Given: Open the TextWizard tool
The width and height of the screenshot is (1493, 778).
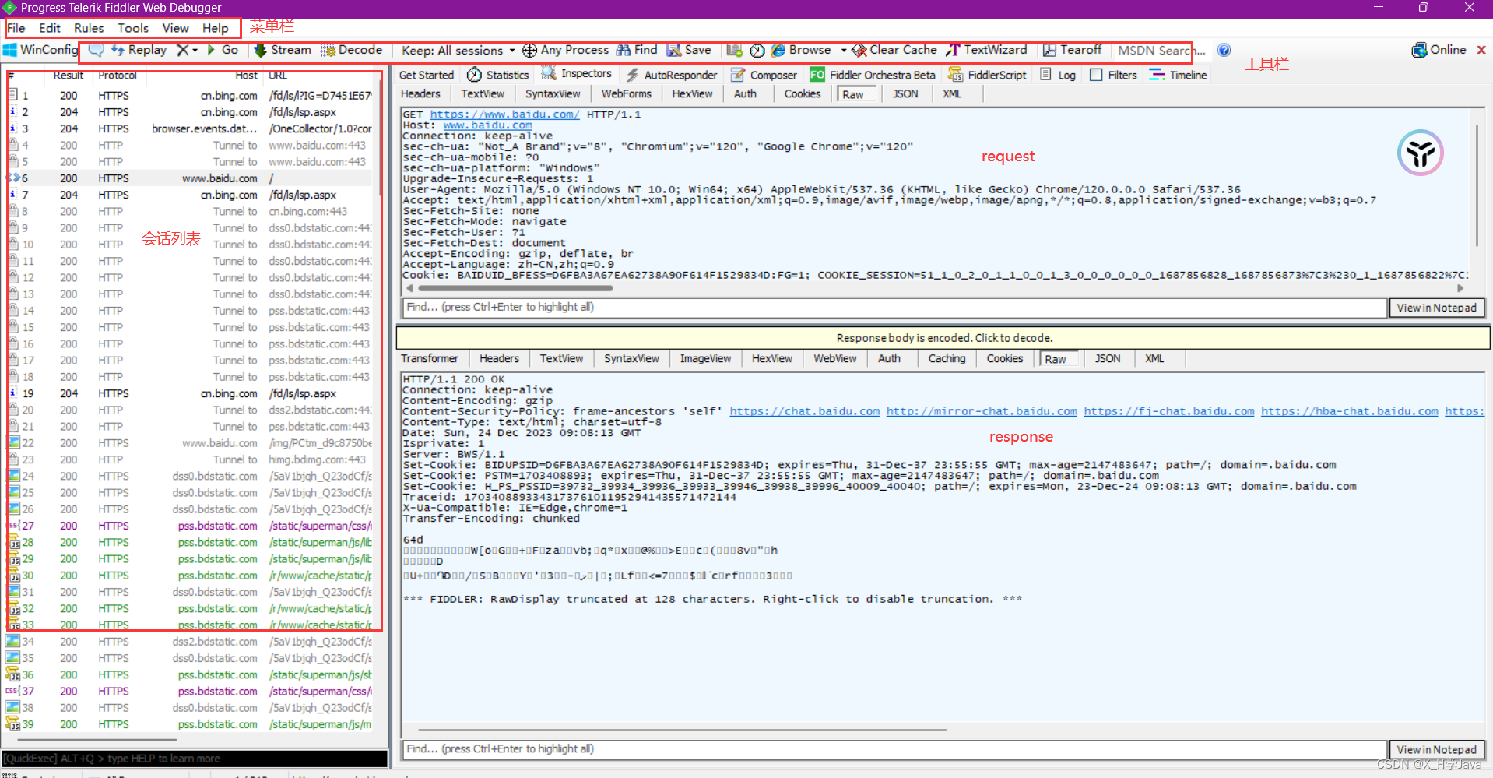Looking at the screenshot, I should [986, 50].
